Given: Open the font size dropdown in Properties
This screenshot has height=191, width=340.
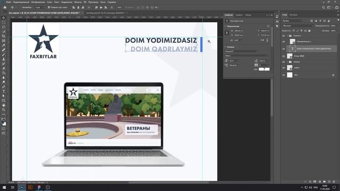Looking at the screenshot, I should point(238,60).
